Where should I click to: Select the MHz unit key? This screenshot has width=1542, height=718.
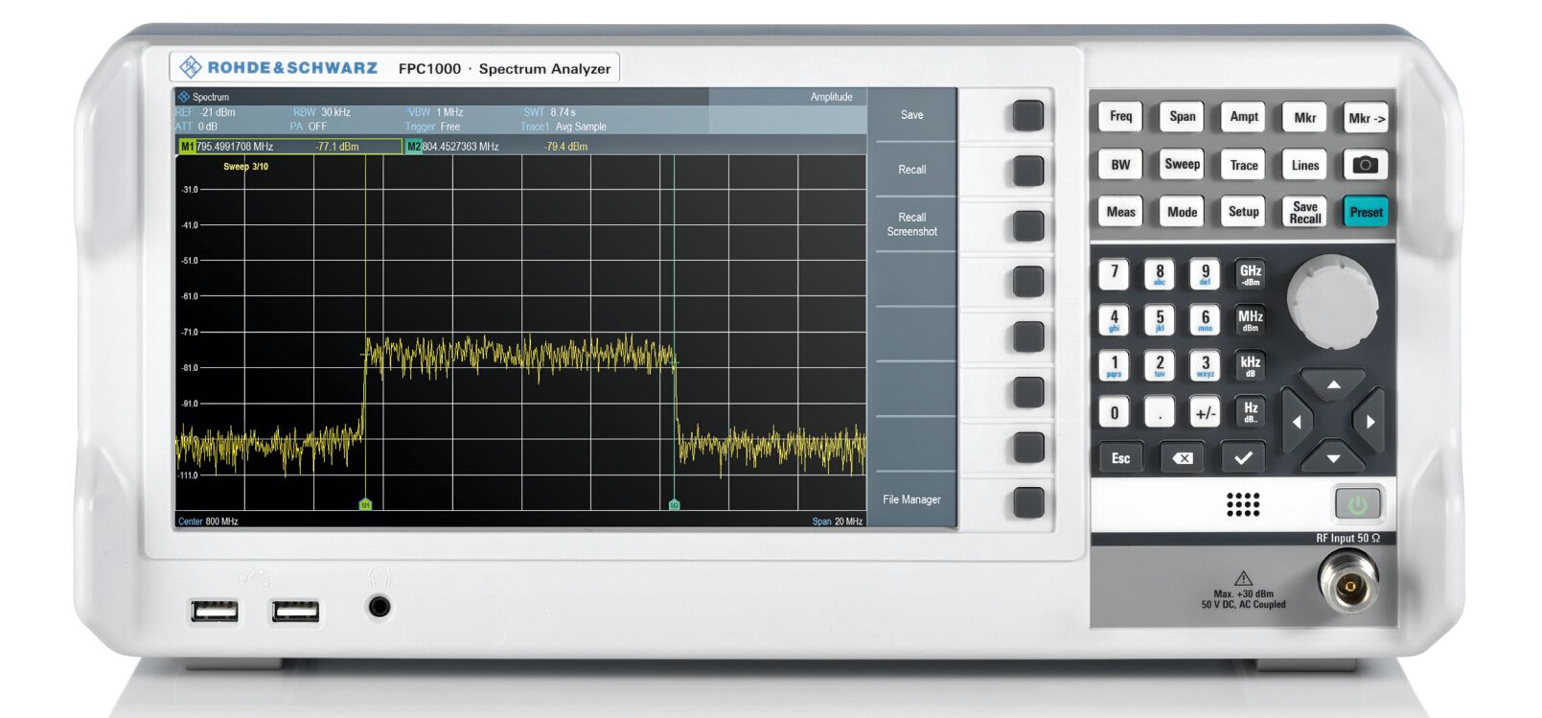1251,320
